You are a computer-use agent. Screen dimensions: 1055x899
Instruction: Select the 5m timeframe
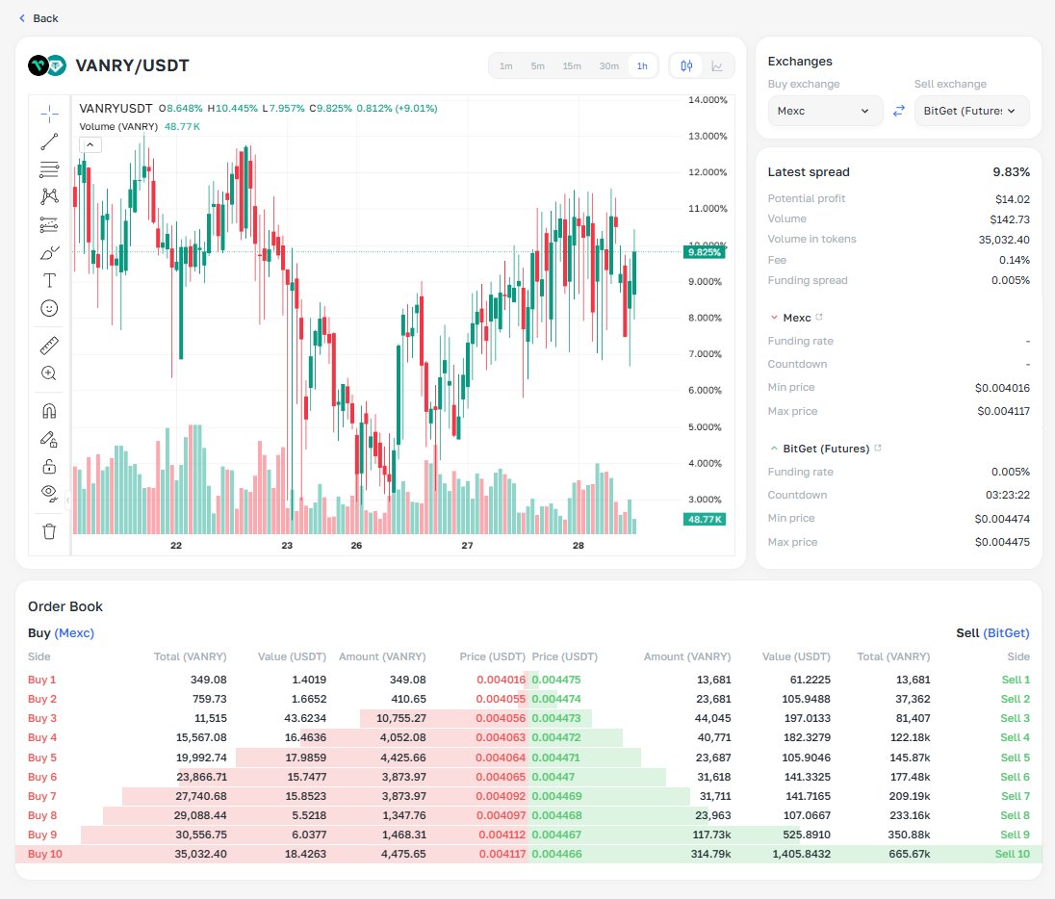[x=537, y=66]
